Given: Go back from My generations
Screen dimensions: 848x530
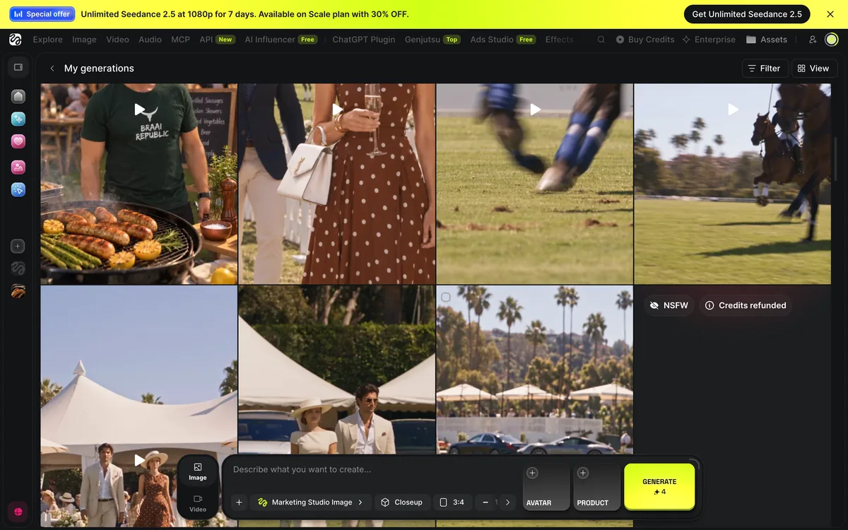Looking at the screenshot, I should tap(52, 69).
